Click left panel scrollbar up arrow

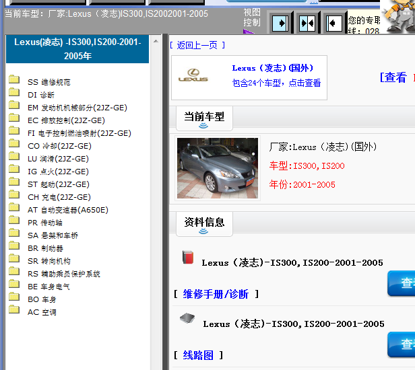pos(156,41)
